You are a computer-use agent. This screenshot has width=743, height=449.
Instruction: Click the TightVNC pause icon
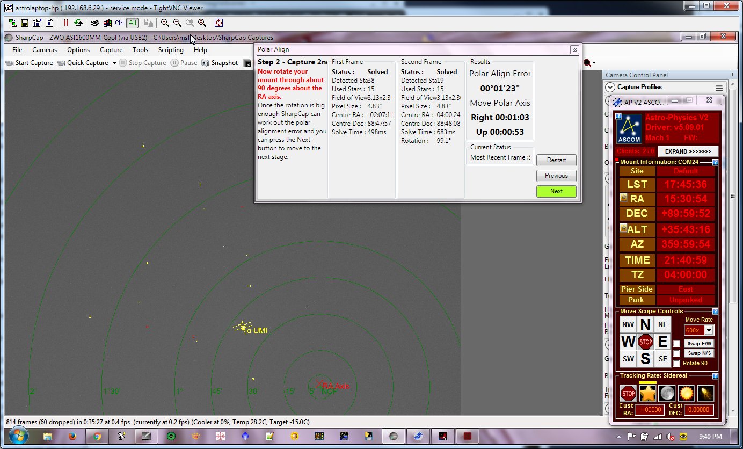(66, 23)
